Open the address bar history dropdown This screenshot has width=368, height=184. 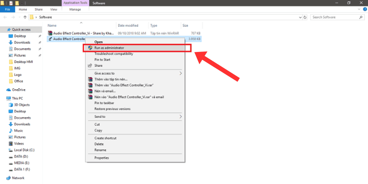click(x=300, y=17)
